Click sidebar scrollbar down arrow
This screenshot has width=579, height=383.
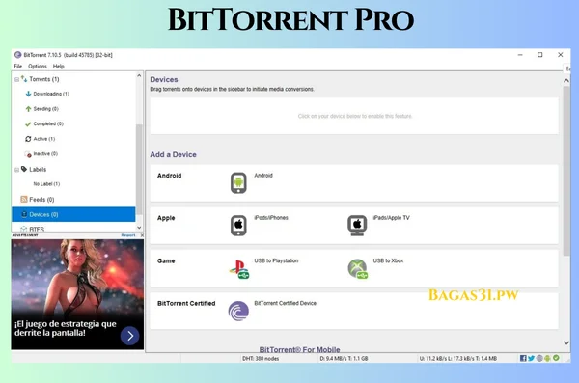tap(139, 228)
